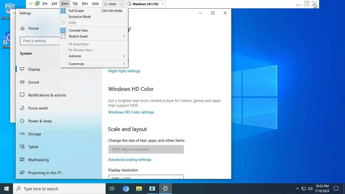Screen dimensions: 345x194
Task: Open the File menu
Action: pyautogui.click(x=45, y=4)
